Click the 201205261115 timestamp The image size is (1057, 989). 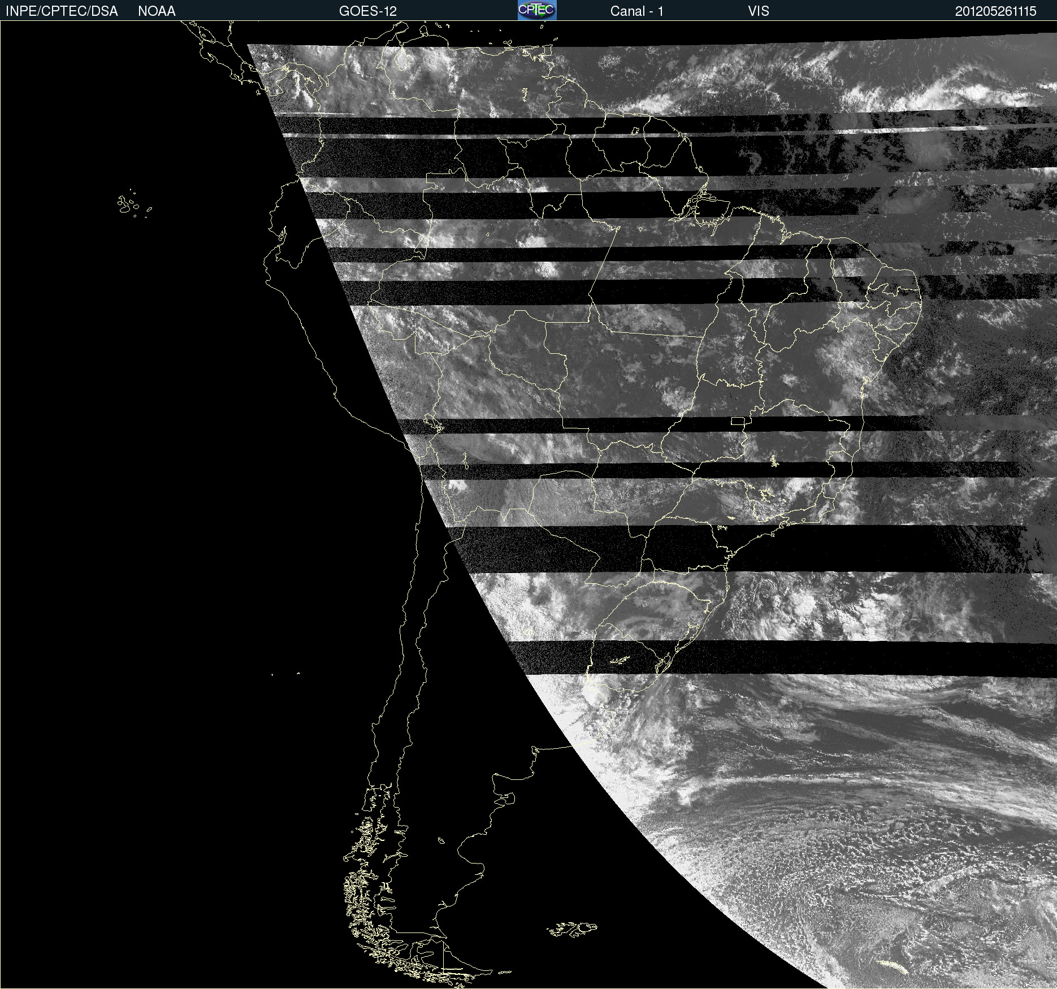996,11
